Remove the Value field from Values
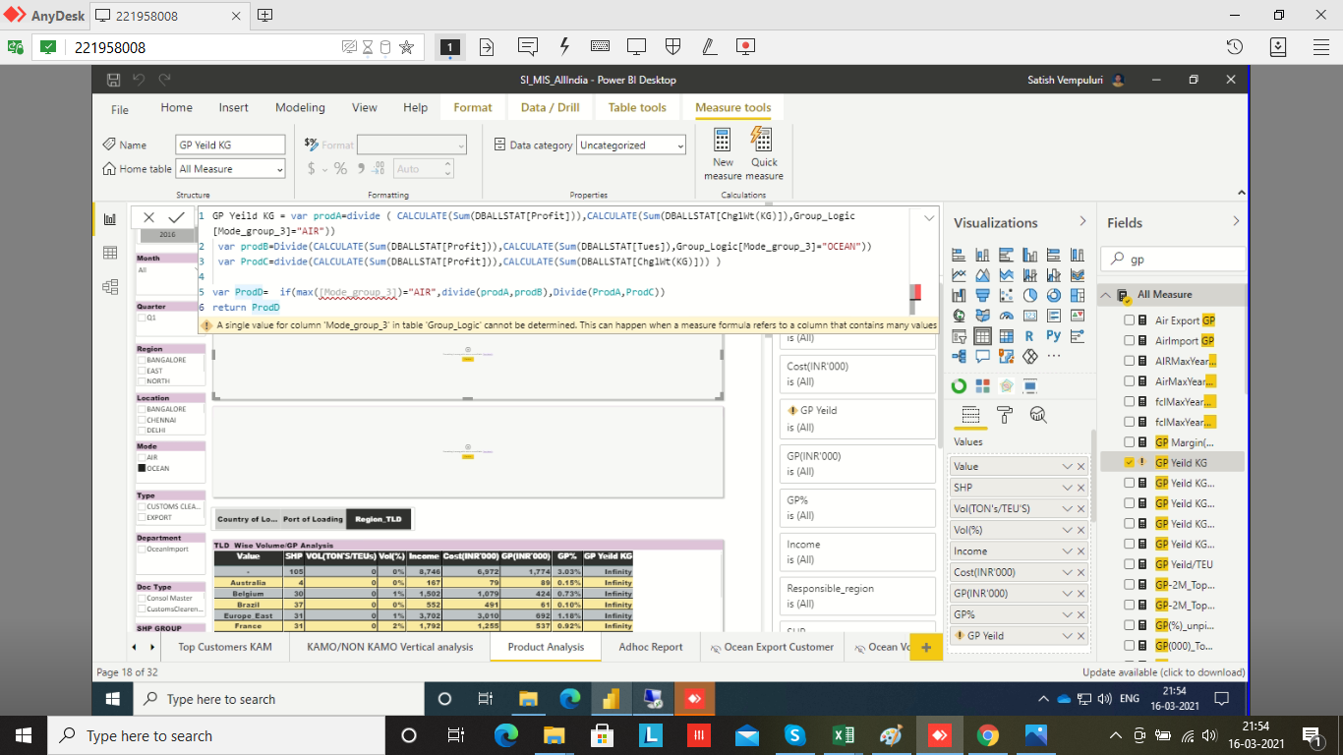The image size is (1343, 755). (1081, 467)
